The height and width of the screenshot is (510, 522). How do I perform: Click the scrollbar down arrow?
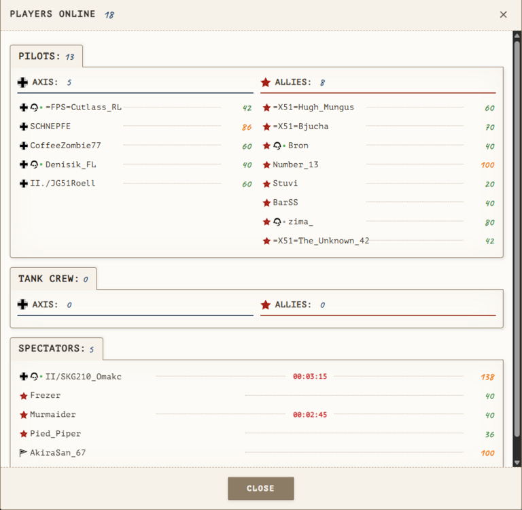pos(517,462)
